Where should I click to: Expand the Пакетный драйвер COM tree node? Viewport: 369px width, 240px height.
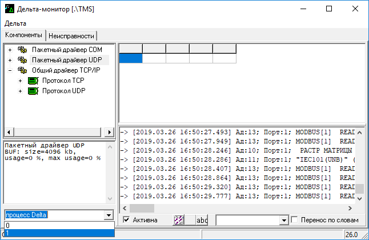point(10,50)
